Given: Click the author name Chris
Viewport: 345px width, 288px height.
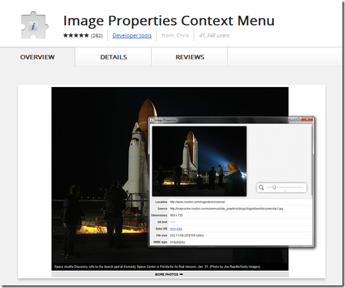Looking at the screenshot, I should [183, 35].
